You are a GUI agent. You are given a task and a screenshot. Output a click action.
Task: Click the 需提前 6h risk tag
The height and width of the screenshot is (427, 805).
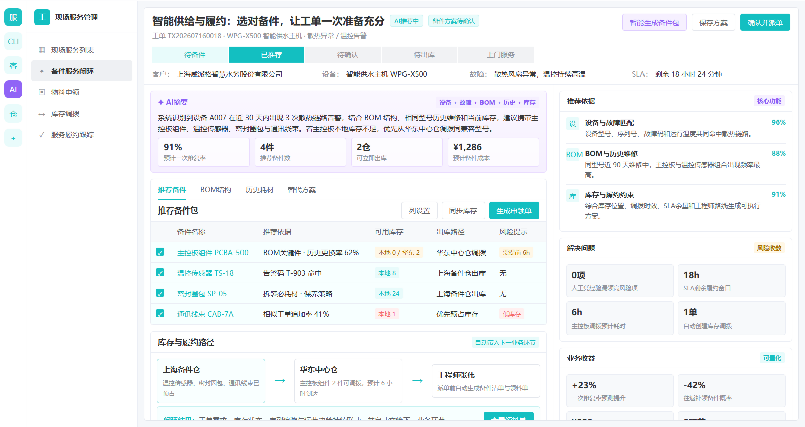[x=516, y=252]
